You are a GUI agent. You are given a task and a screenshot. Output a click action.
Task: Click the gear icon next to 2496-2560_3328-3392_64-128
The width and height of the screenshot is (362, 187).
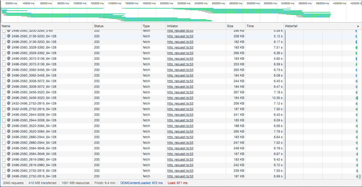tap(9, 47)
